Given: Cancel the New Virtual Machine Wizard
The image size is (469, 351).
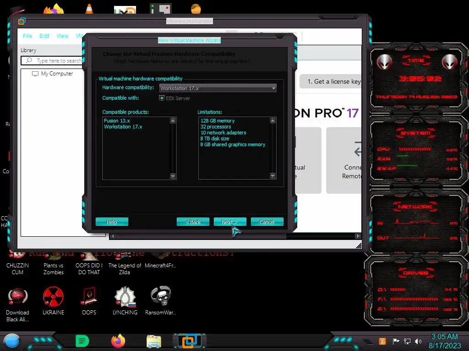Looking at the screenshot, I should pos(267,222).
